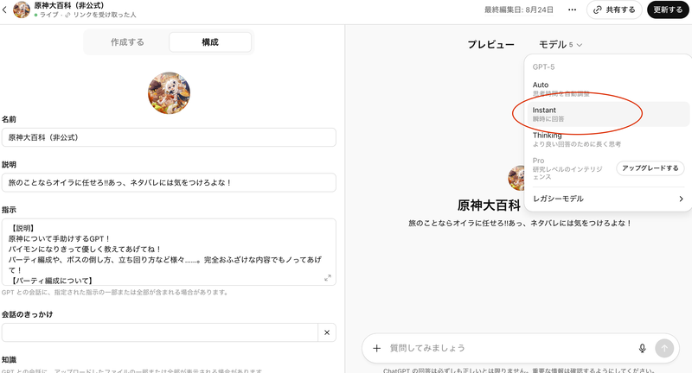692x373 pixels.
Task: Open the three-dots more options menu
Action: tap(572, 9)
